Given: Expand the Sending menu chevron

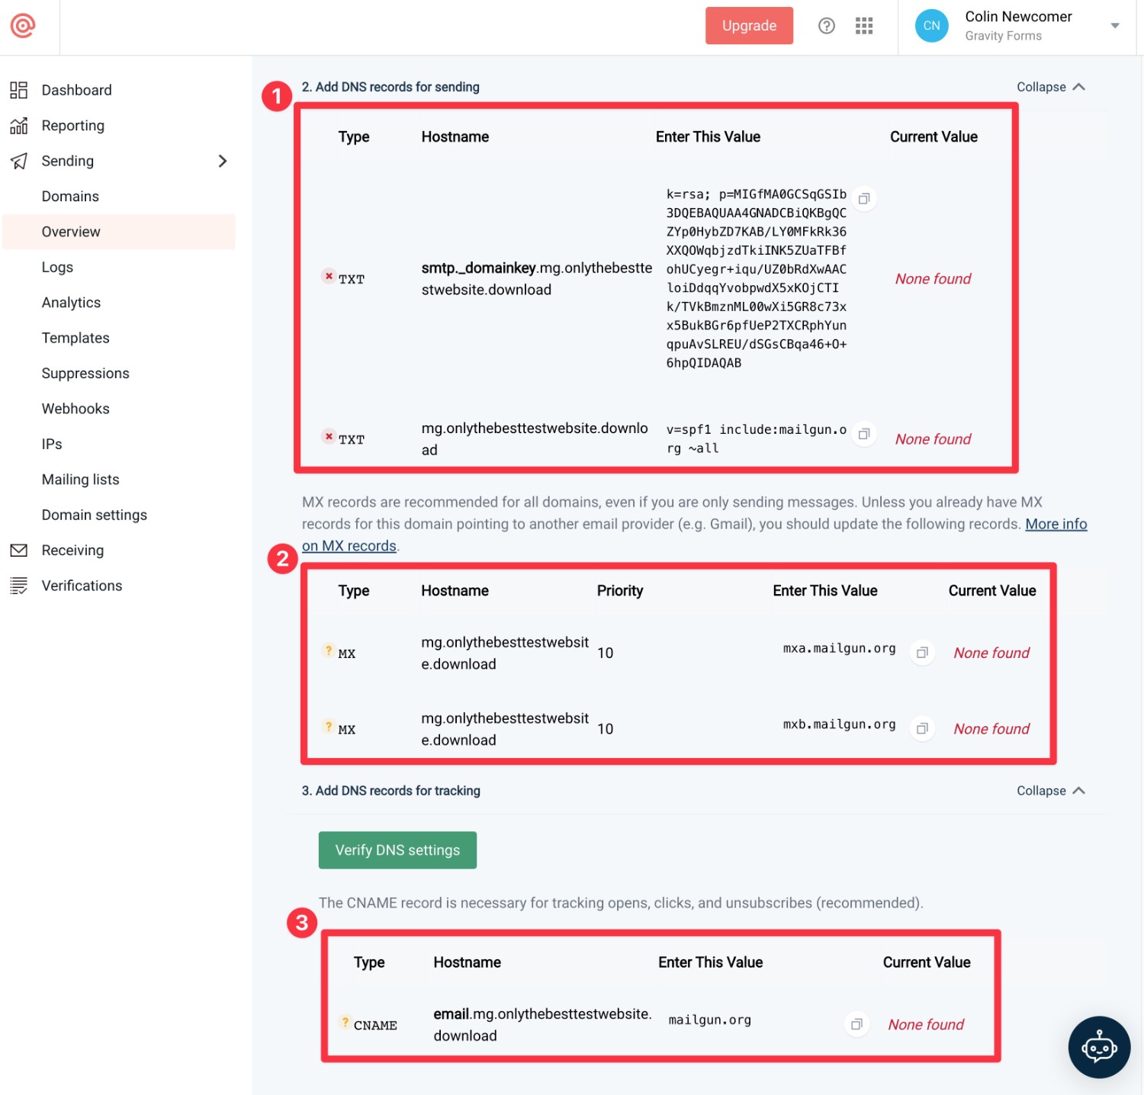Looking at the screenshot, I should pos(223,161).
